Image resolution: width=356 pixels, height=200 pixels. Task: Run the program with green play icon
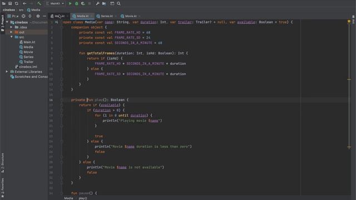(70, 3)
